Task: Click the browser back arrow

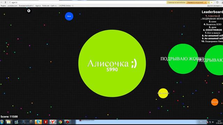Action: point(1,2)
